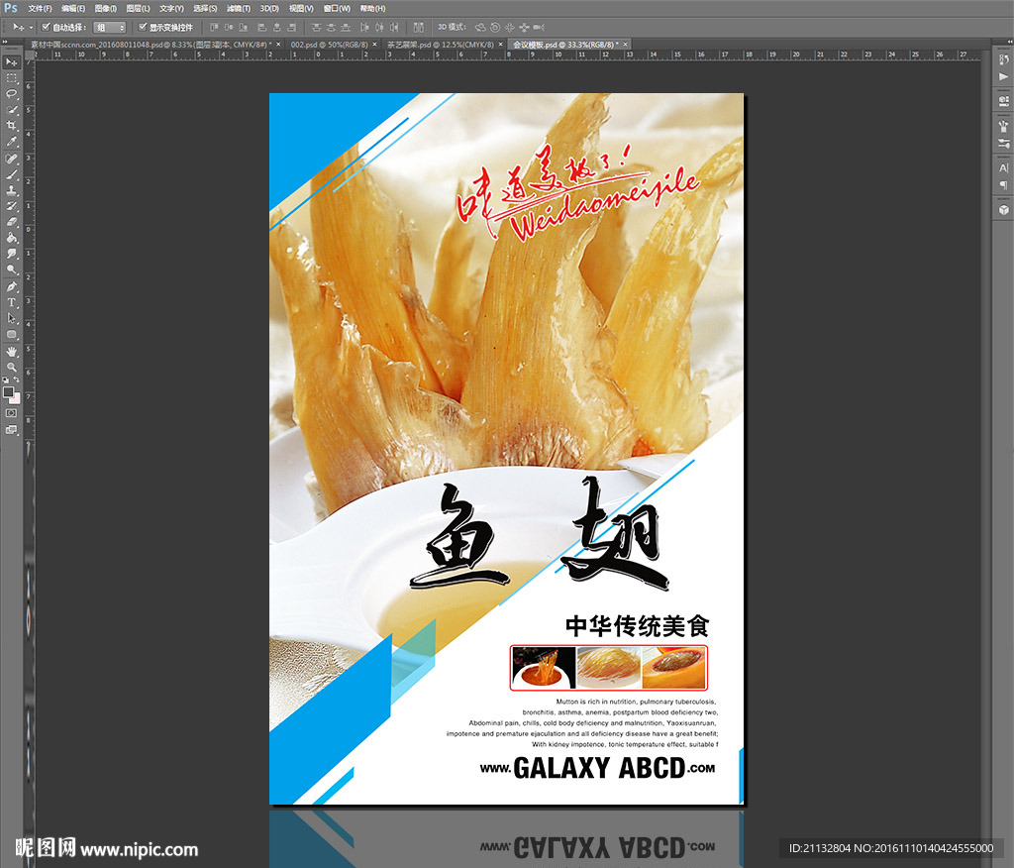Select the Dodge tool

(12, 270)
